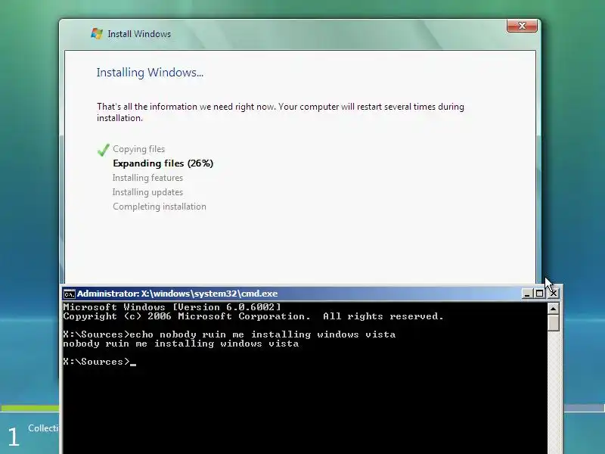Click the 'Completing installation' step
Image resolution: width=605 pixels, height=454 pixels.
coord(160,207)
